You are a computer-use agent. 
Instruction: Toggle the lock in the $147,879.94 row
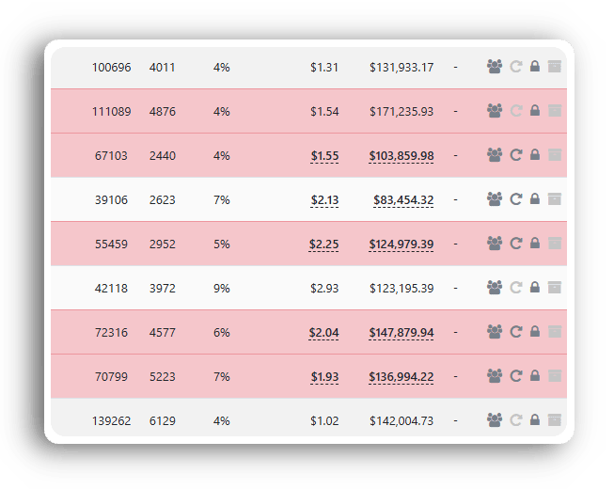click(535, 332)
